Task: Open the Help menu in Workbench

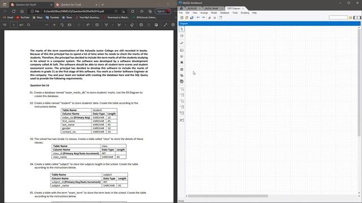Action: 254,13
